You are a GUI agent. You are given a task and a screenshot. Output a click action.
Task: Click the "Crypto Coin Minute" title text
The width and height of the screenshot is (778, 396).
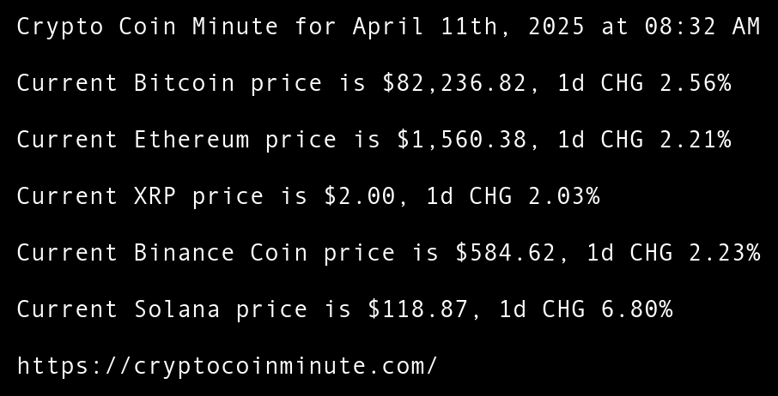[148, 27]
